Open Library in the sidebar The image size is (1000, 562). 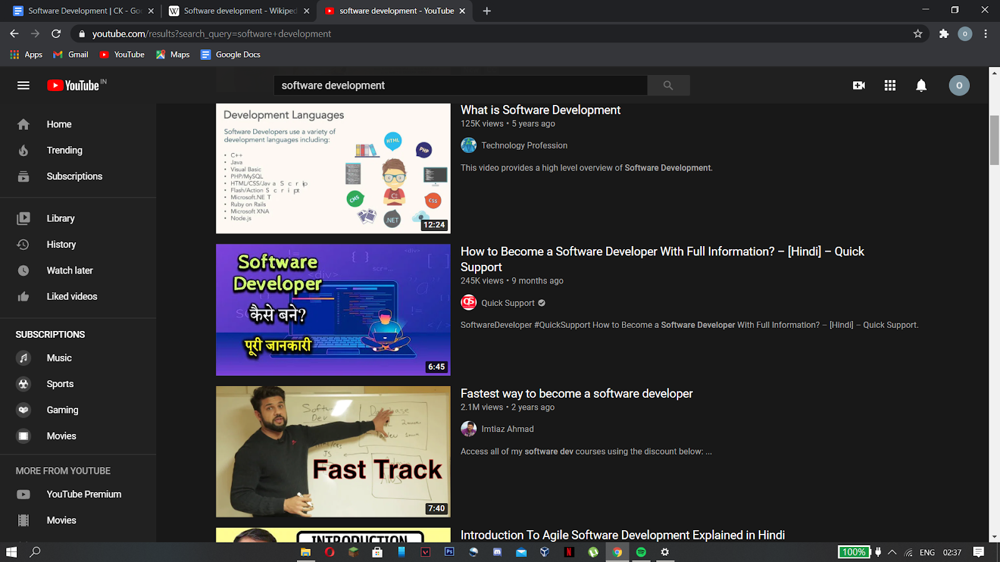point(78,219)
